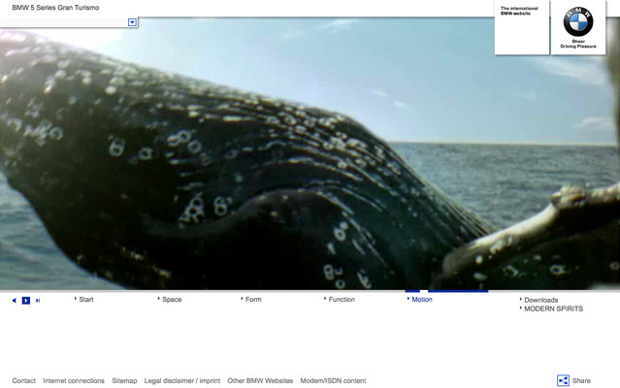Select the Motion section
Screen dimensions: 620x388
click(422, 300)
